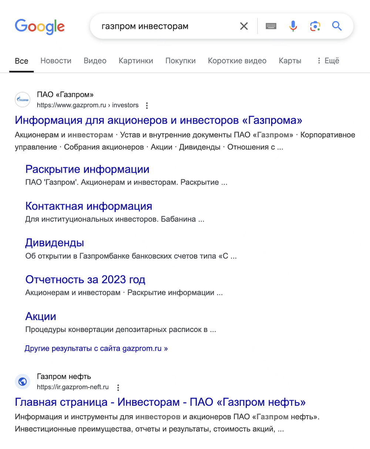Open three-dot menu beside ir.gazprom-neft.ru
370x449 pixels.
[118, 388]
